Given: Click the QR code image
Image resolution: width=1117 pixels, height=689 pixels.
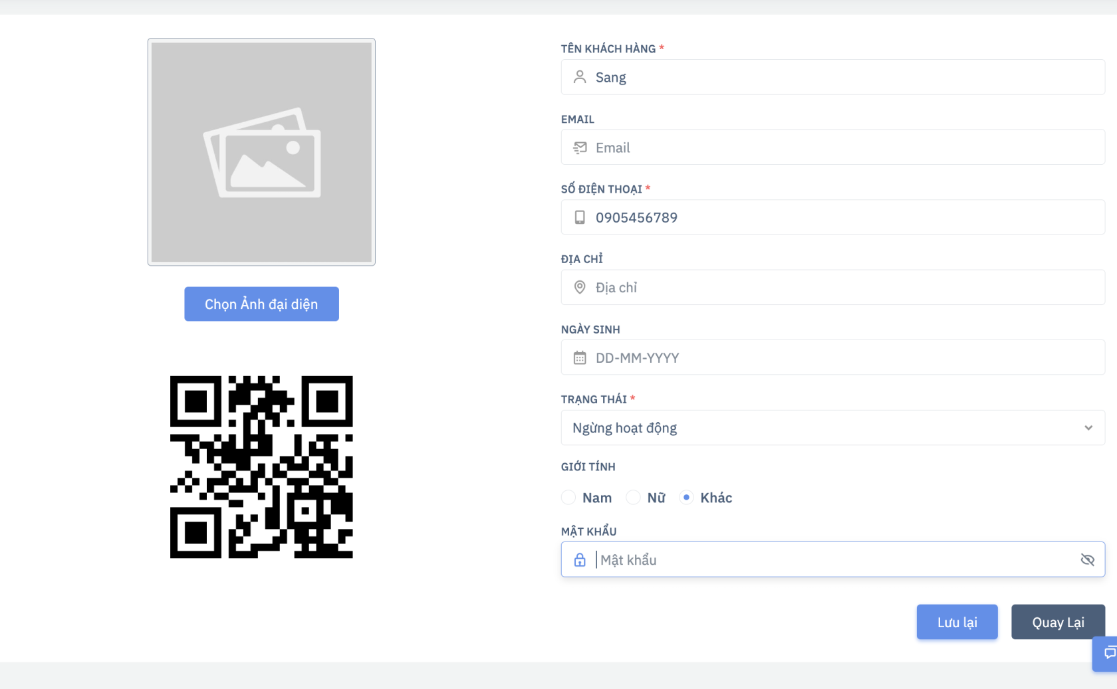Looking at the screenshot, I should pos(261,467).
